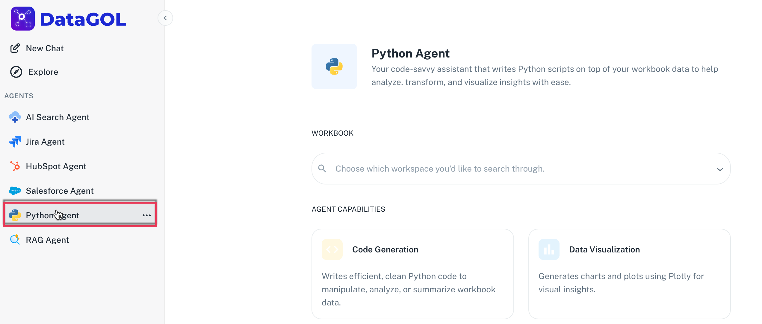Image resolution: width=762 pixels, height=324 pixels.
Task: Select Python Agent label in sidebar
Action: click(x=53, y=215)
